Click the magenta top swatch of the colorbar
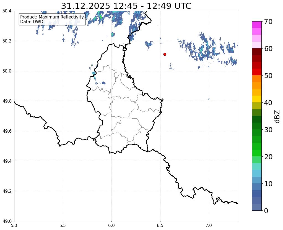 tap(257, 25)
